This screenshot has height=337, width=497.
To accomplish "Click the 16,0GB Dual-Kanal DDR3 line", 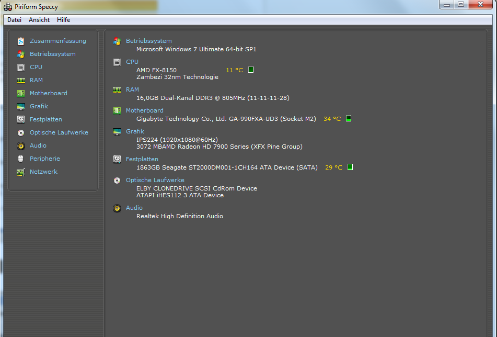I will pos(213,98).
